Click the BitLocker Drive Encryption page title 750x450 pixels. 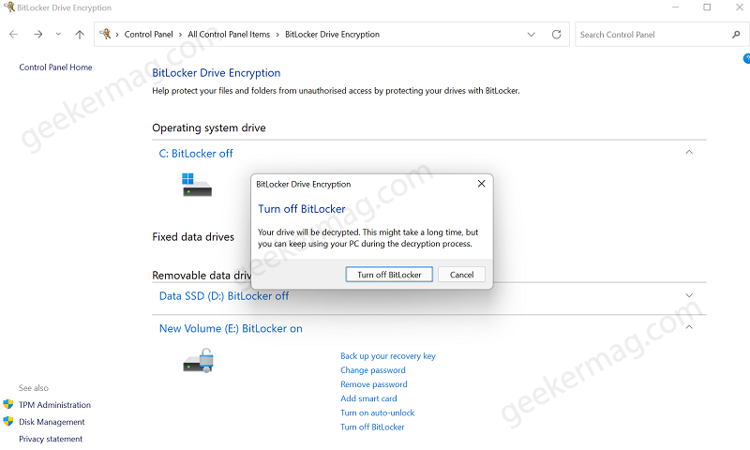217,73
